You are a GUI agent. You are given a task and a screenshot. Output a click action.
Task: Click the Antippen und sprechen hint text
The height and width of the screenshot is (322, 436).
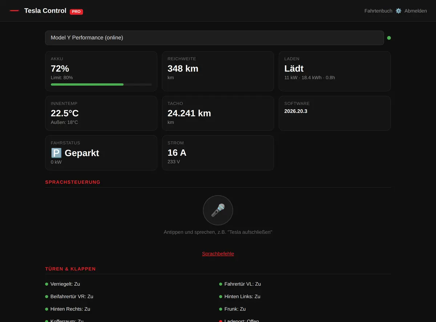tap(218, 232)
